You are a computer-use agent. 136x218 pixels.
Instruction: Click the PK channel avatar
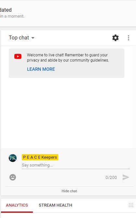tap(13, 158)
